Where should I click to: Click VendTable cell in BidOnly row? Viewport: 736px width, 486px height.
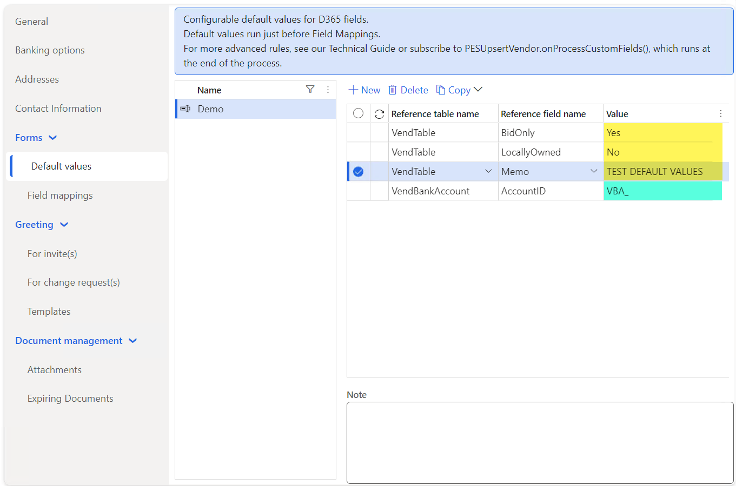click(x=443, y=133)
